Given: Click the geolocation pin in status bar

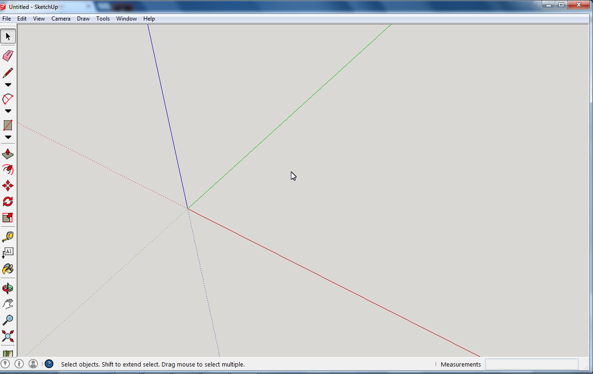Looking at the screenshot, I should [x=6, y=364].
